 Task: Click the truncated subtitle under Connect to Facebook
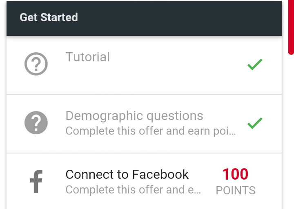pyautogui.click(x=133, y=190)
